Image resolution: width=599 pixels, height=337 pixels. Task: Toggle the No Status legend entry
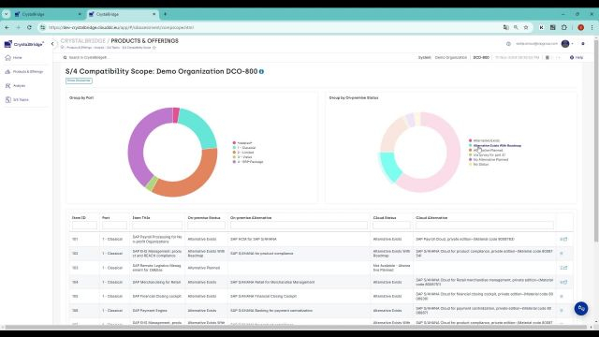coord(478,165)
